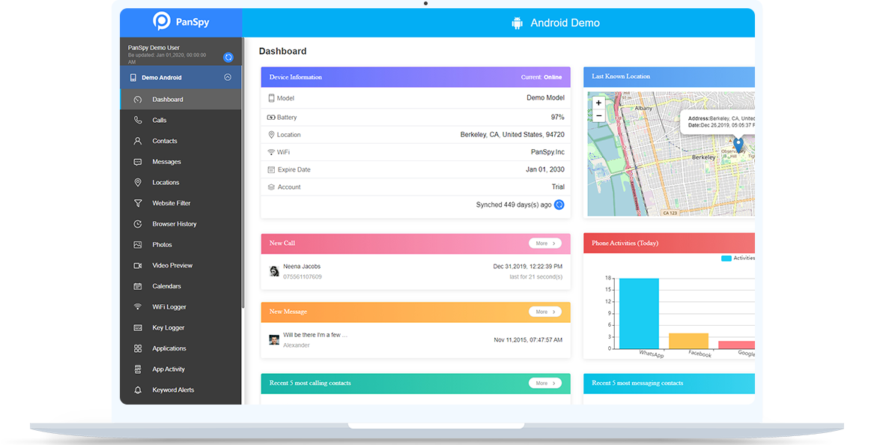The width and height of the screenshot is (880, 445).
Task: Click the Demo Android phone icon
Action: (133, 77)
